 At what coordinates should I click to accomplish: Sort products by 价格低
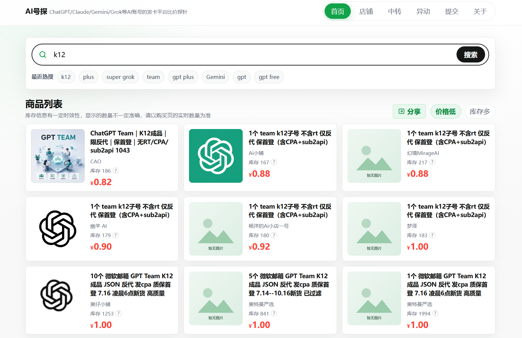pyautogui.click(x=445, y=112)
